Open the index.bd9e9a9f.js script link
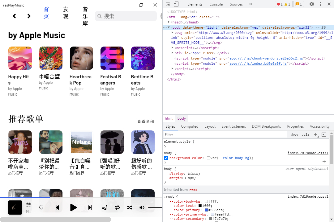 [x=258, y=64]
